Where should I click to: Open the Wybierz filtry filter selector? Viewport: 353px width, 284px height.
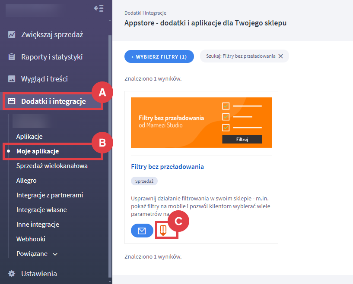pyautogui.click(x=159, y=56)
